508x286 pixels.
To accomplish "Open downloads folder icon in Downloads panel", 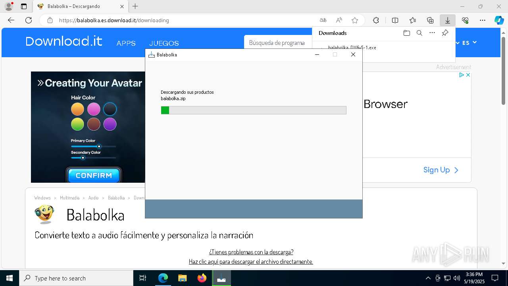I will coord(406,33).
